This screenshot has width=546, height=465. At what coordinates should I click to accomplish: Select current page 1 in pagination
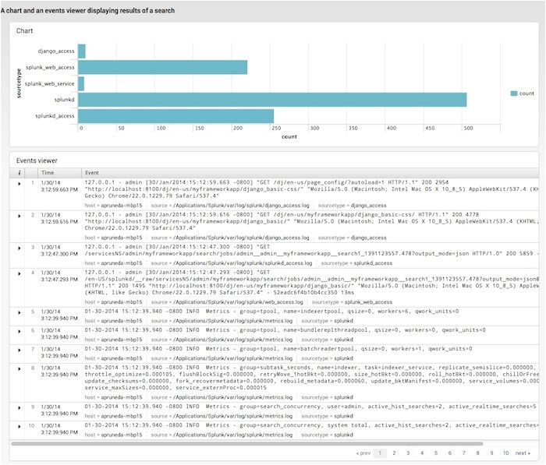click(380, 453)
